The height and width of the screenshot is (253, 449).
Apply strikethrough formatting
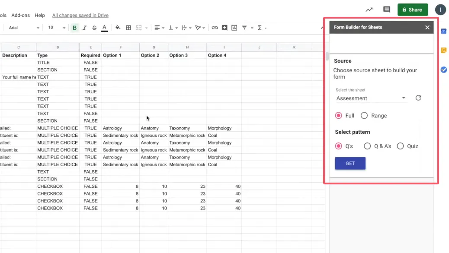(x=94, y=28)
